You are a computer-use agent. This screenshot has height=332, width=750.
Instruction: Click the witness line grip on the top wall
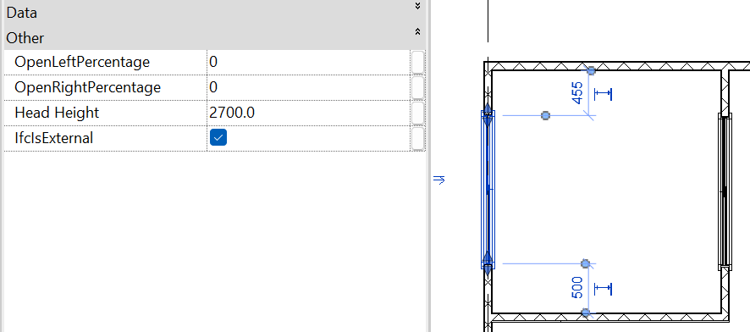(x=591, y=71)
